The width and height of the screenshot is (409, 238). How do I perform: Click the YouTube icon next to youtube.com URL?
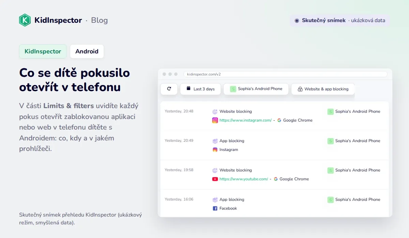coord(215,179)
